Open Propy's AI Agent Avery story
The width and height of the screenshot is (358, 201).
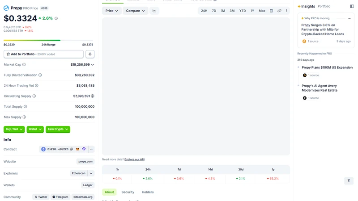coord(320,88)
